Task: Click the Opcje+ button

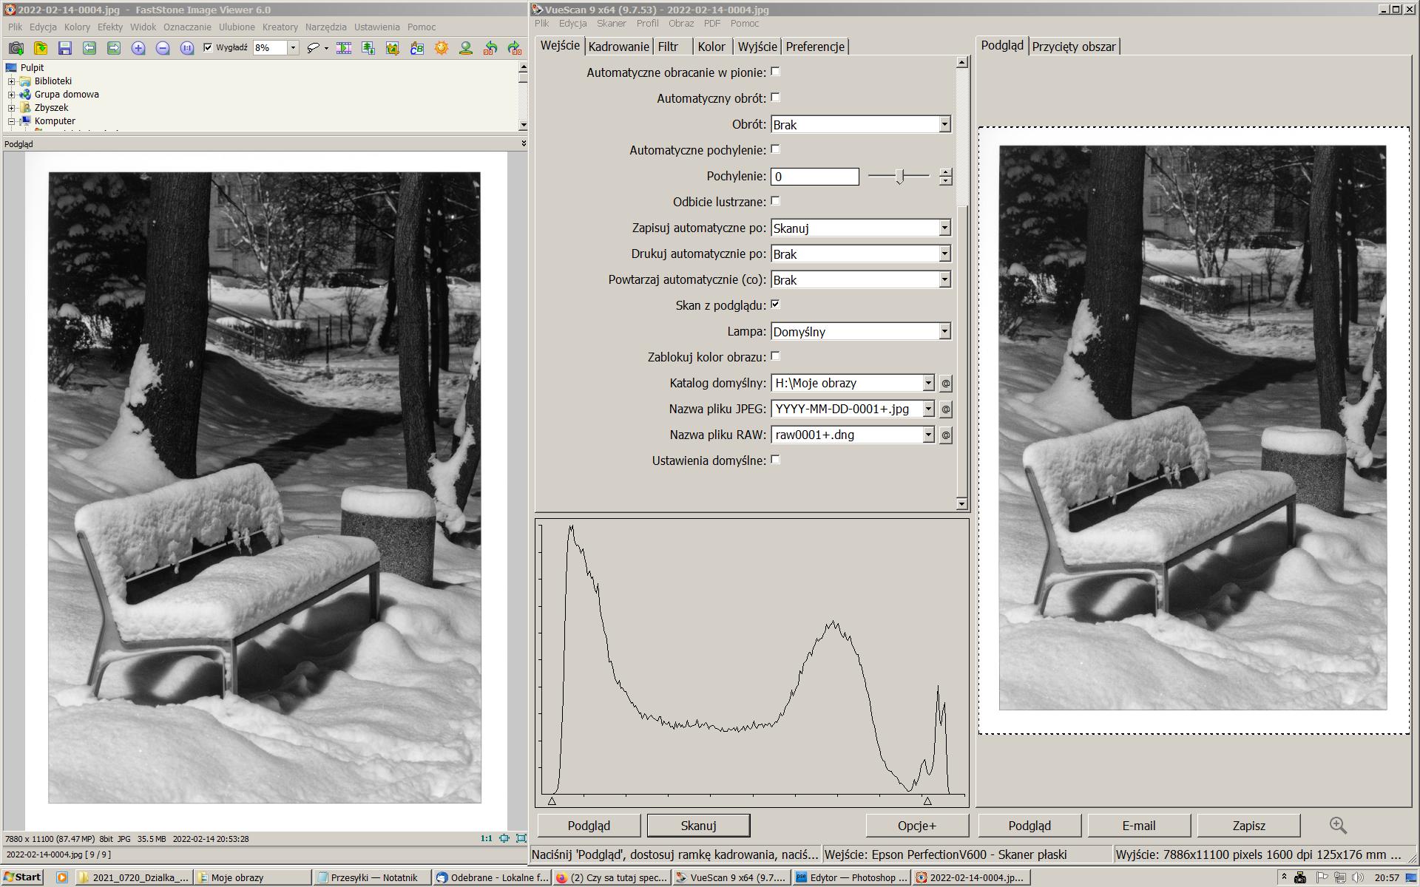Action: (916, 825)
